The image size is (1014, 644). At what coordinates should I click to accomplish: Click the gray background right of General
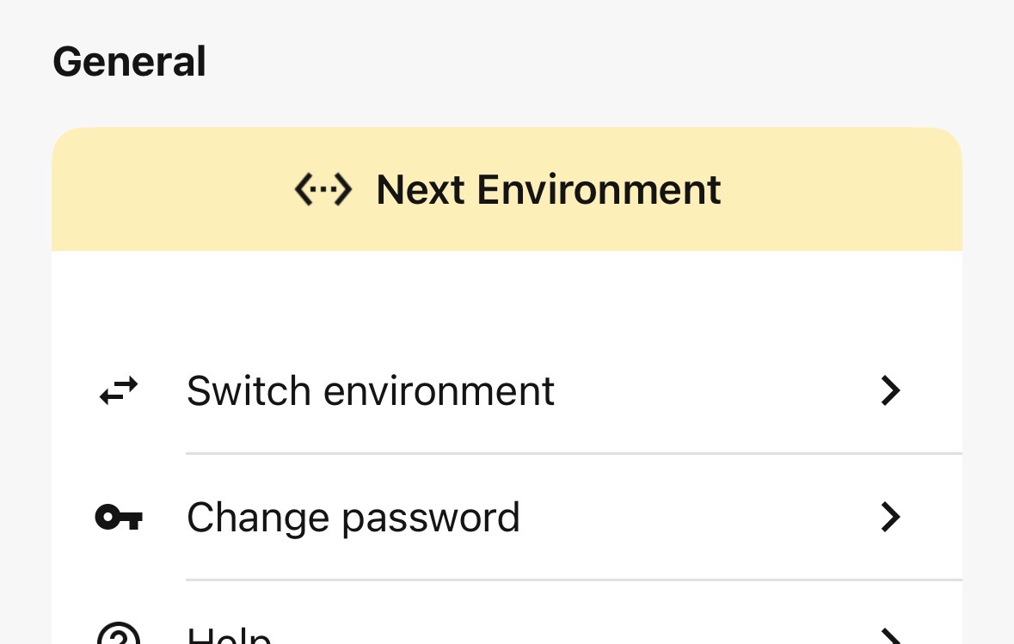602,62
